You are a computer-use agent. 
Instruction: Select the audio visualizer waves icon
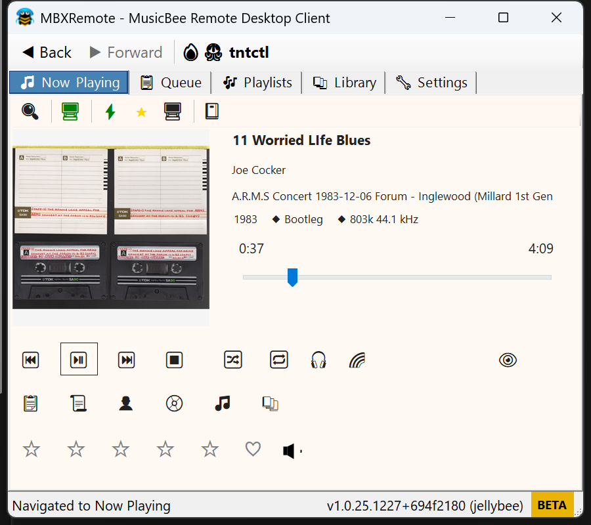pos(357,360)
